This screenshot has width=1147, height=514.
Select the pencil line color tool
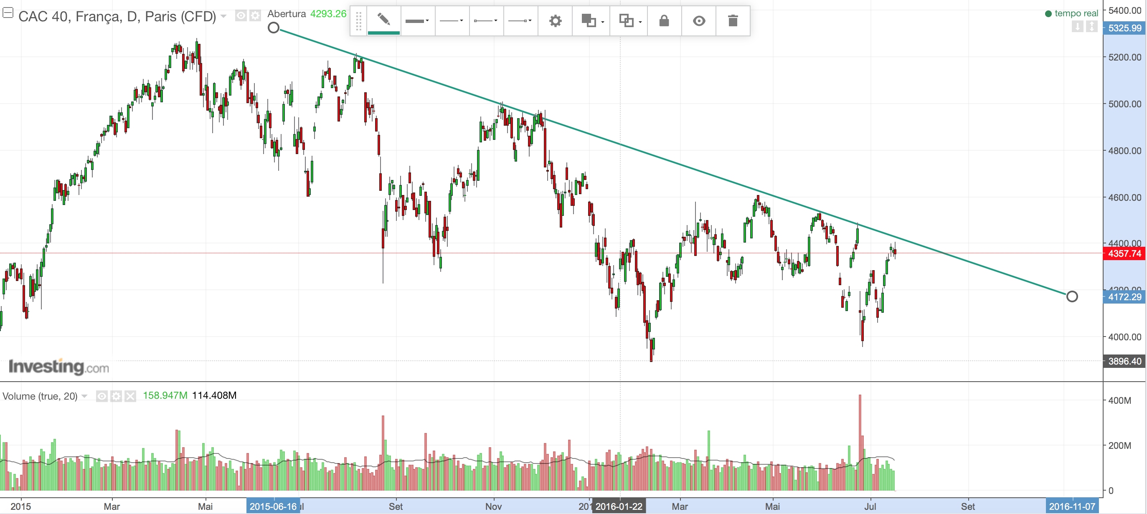[x=383, y=20]
